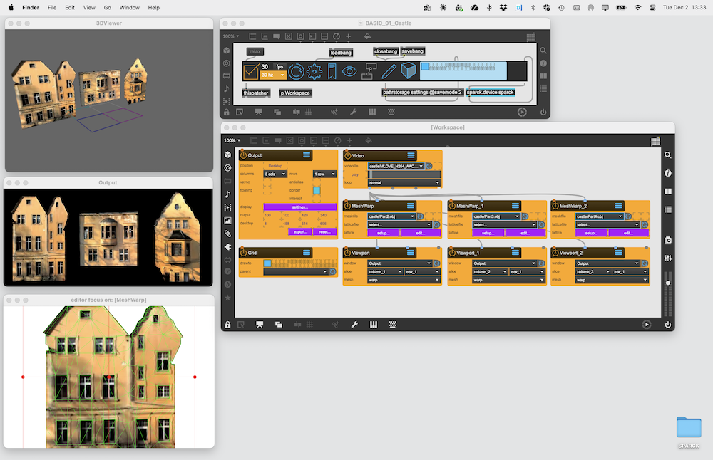Screen dimensions: 713x460
Task: Open the Viewport_1 slice column_2 dropdown
Action: pyautogui.click(x=491, y=272)
